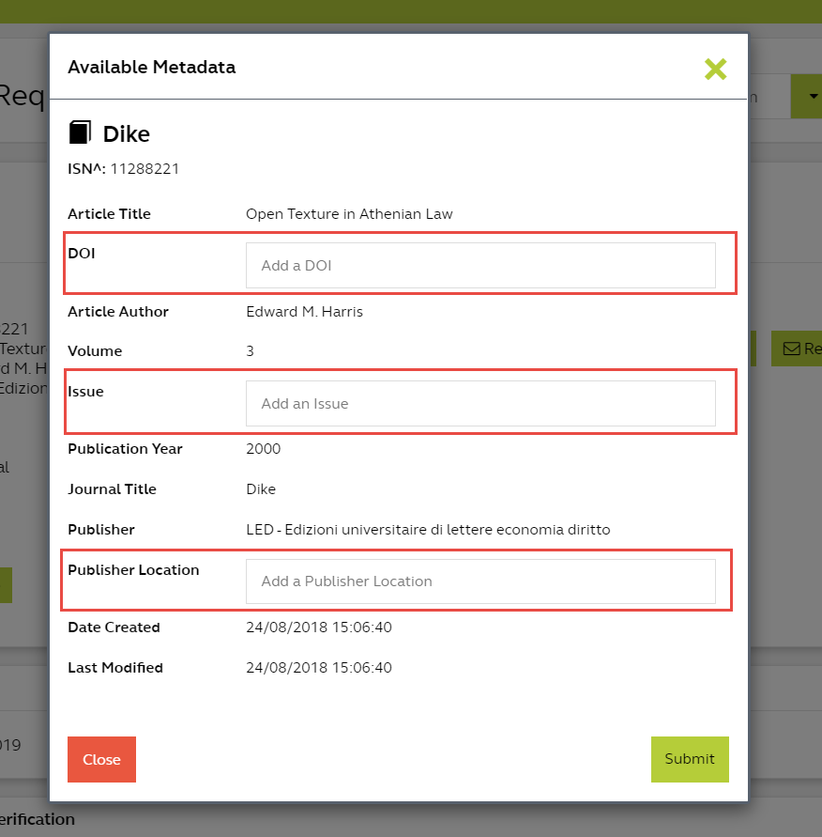The width and height of the screenshot is (822, 837).
Task: Click the ISN number 11288221
Action: point(145,169)
